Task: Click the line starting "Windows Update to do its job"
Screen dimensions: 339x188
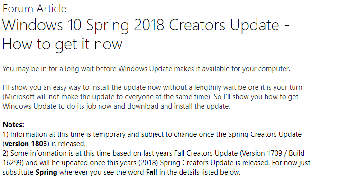Action: click(117, 106)
